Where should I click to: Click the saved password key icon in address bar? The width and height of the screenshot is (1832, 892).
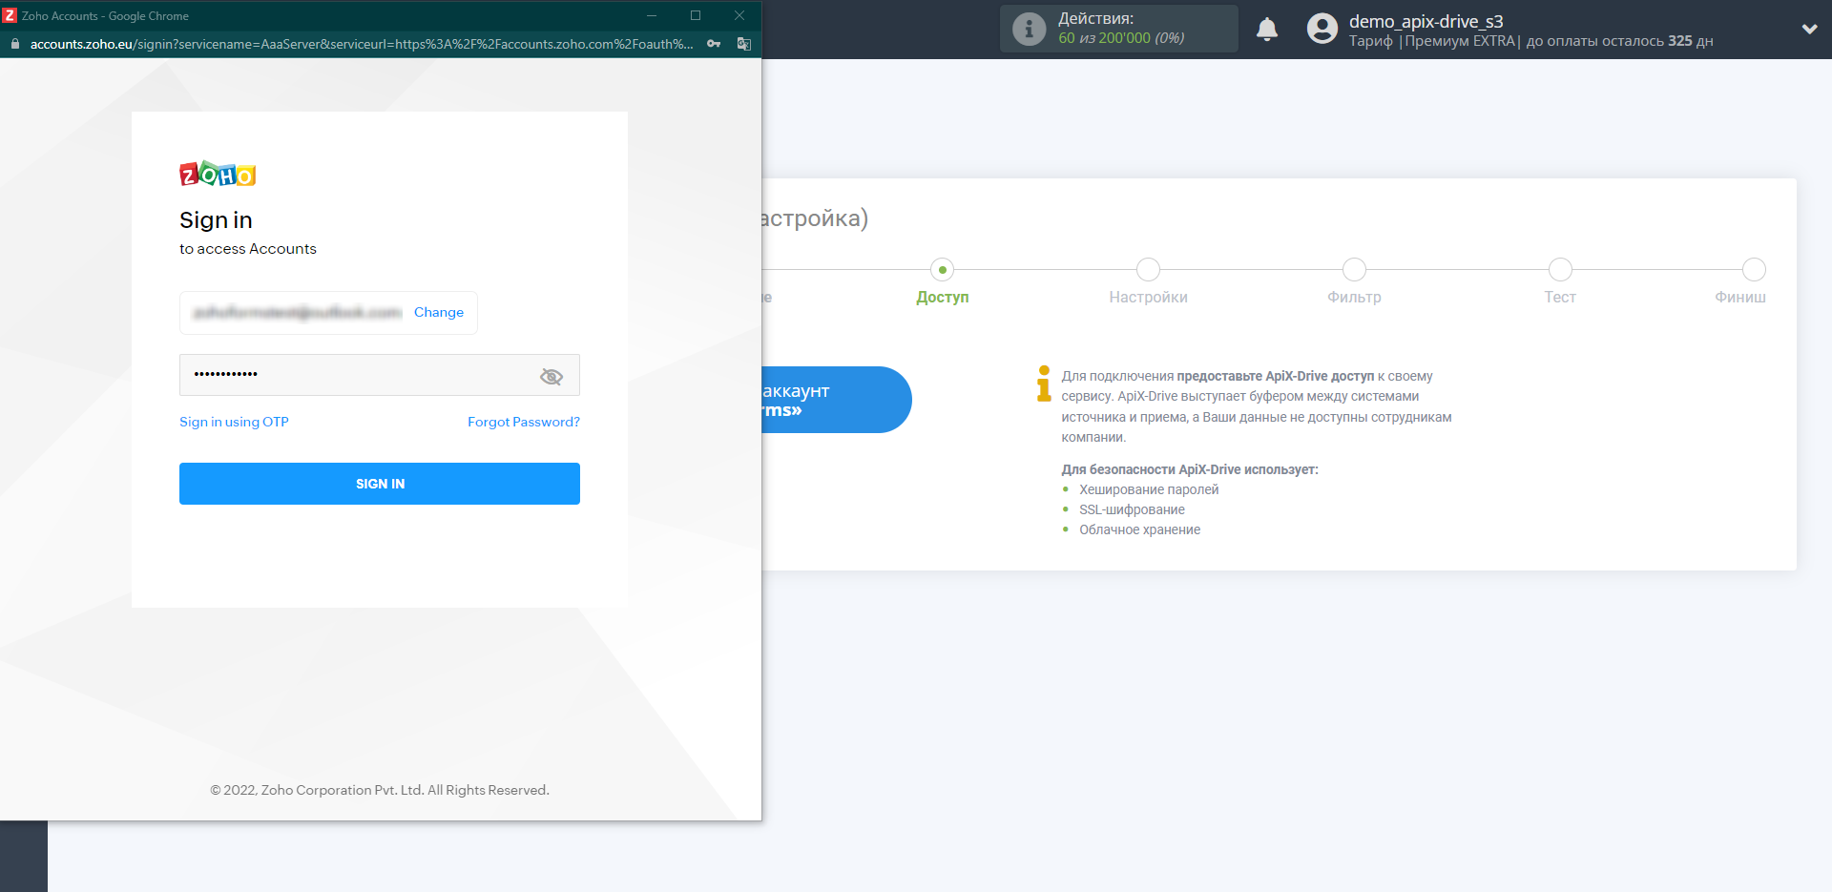(x=714, y=44)
